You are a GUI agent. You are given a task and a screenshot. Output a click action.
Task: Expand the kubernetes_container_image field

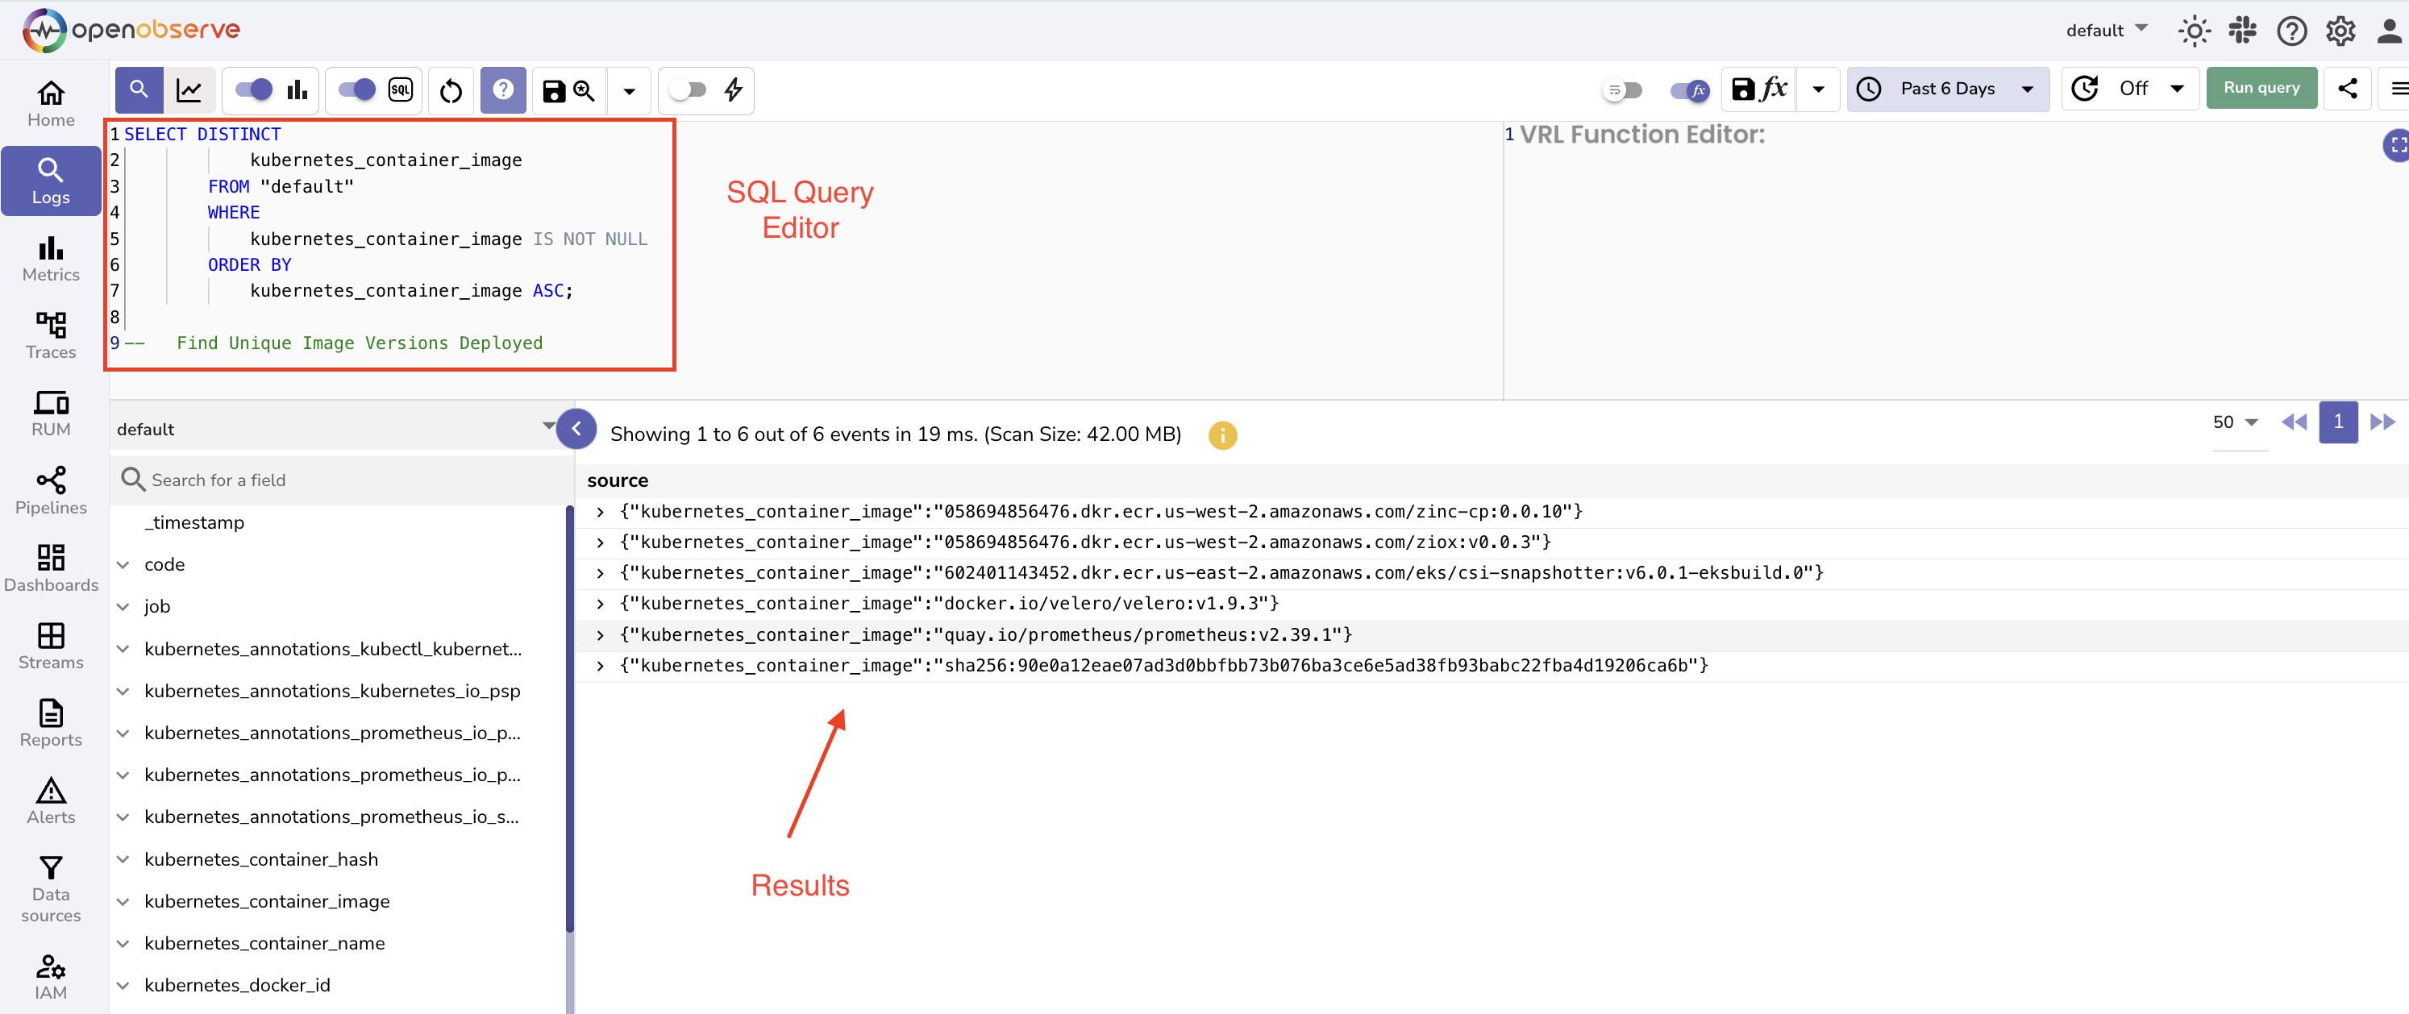click(123, 901)
